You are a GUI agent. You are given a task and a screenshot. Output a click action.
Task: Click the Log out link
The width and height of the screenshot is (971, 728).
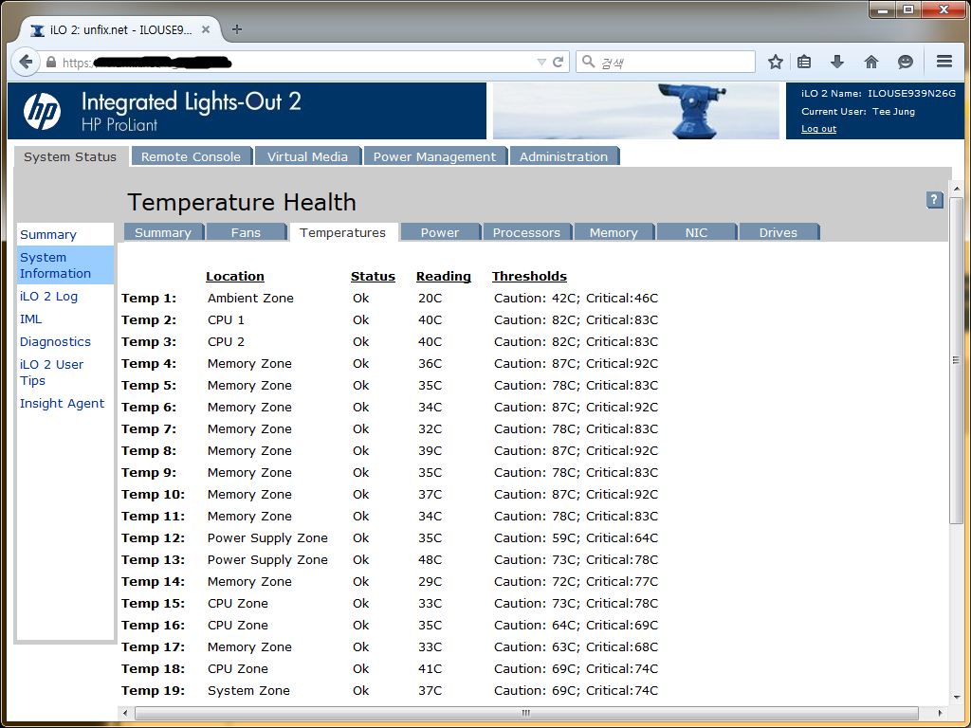(818, 129)
